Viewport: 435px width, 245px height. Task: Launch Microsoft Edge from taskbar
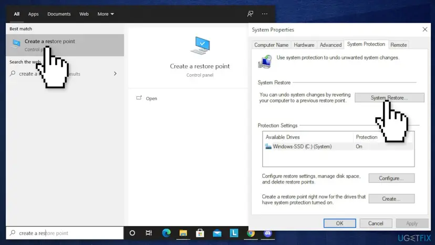click(x=167, y=233)
